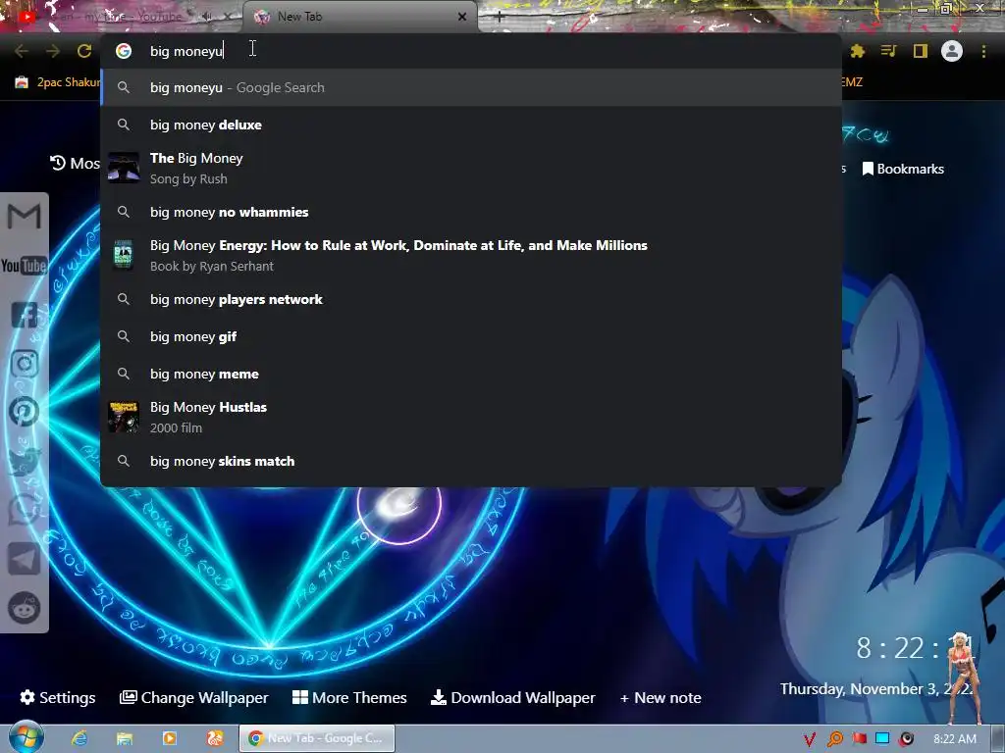
Task: Click the browser forward arrow
Action: (x=53, y=51)
